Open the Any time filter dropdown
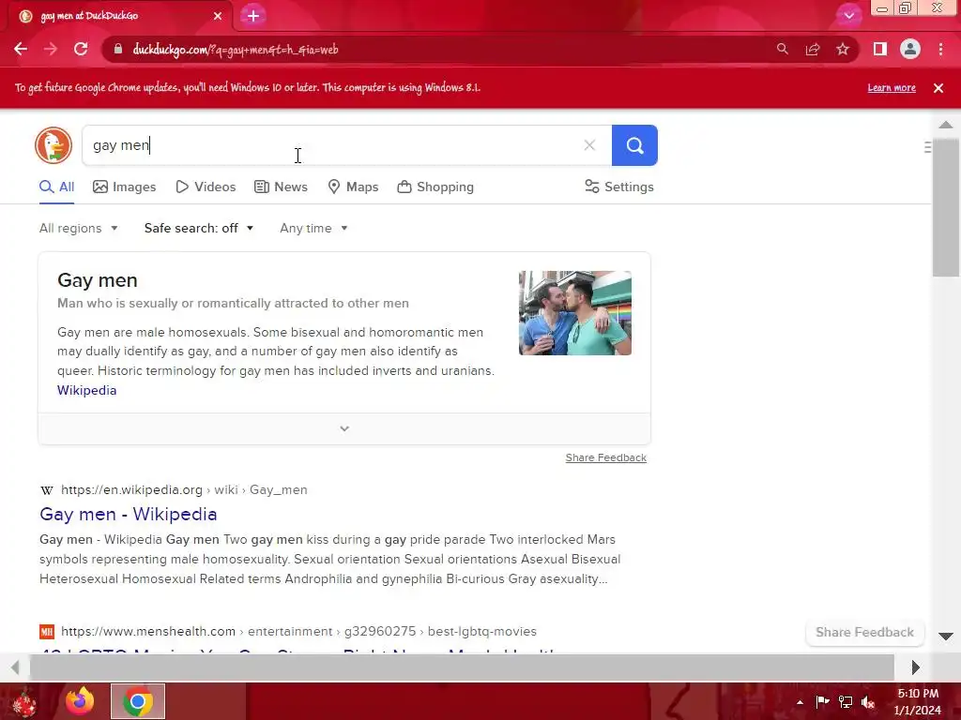The height and width of the screenshot is (720, 961). [x=313, y=229]
